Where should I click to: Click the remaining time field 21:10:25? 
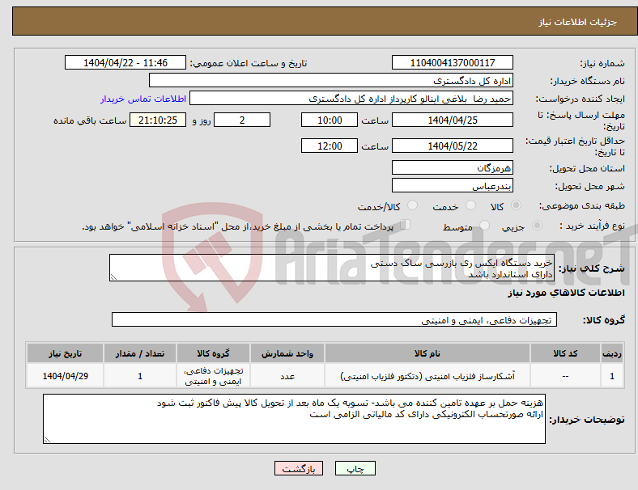click(158, 120)
